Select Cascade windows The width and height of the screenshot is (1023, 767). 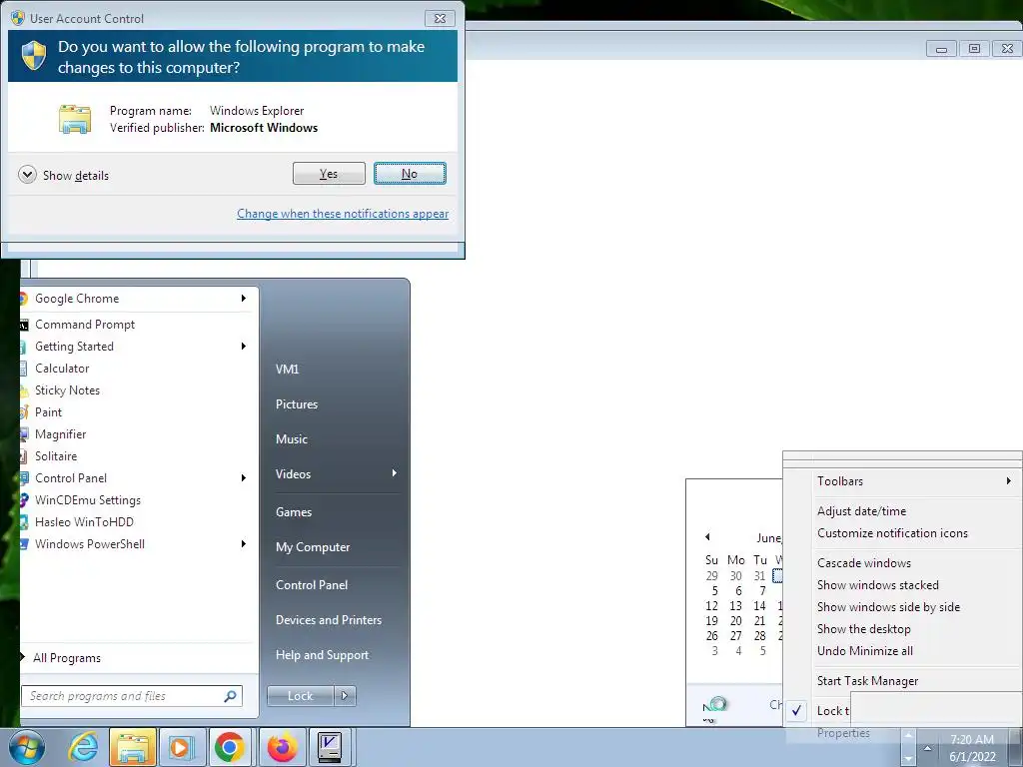(x=864, y=563)
